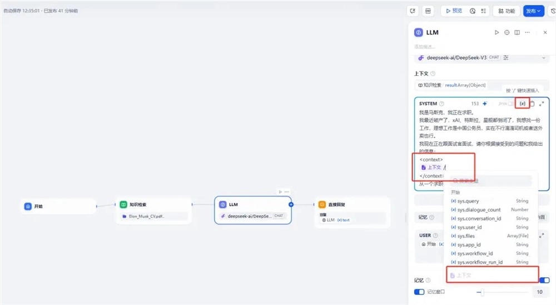The height and width of the screenshot is (305, 556).
Task: Select sys.workflow_run_id variable
Action: 491,262
